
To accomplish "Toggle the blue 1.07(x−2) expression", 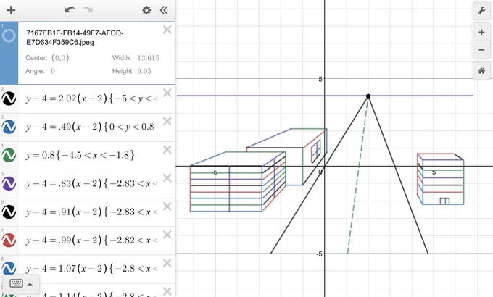I will click(9, 269).
